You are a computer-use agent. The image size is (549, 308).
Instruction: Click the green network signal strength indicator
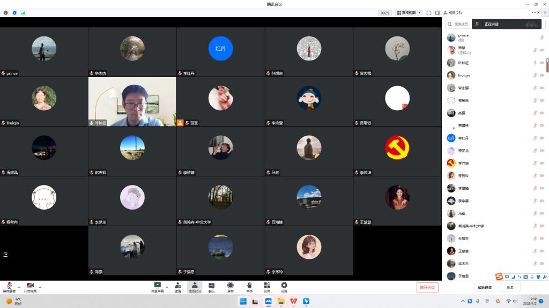coord(23,12)
